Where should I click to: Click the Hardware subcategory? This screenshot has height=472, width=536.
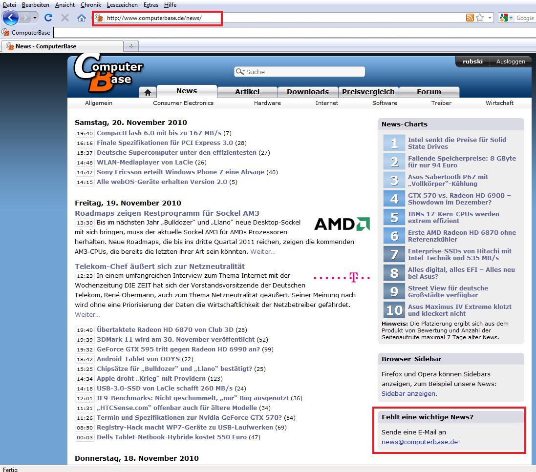pyautogui.click(x=267, y=103)
